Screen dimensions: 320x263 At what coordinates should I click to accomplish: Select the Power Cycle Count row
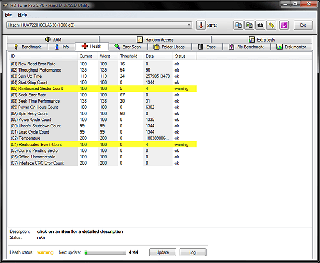(103, 119)
